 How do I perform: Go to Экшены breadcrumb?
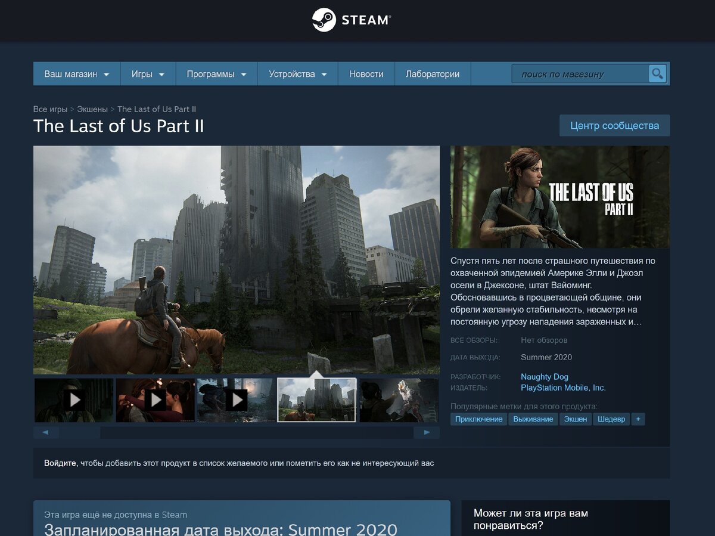(92, 109)
